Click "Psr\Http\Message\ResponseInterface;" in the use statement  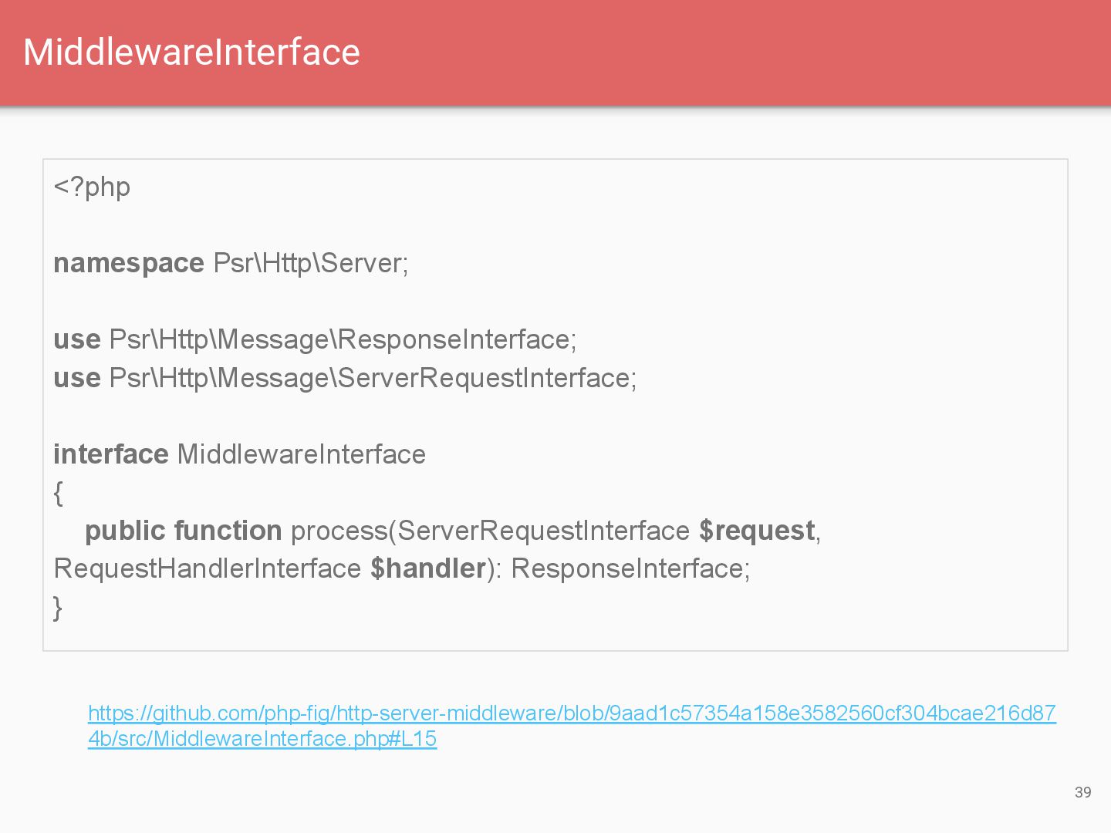[343, 340]
